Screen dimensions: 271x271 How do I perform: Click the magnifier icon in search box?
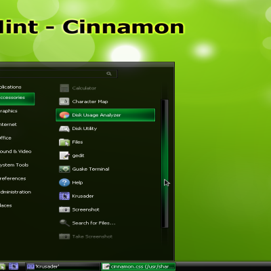pyautogui.click(x=109, y=74)
